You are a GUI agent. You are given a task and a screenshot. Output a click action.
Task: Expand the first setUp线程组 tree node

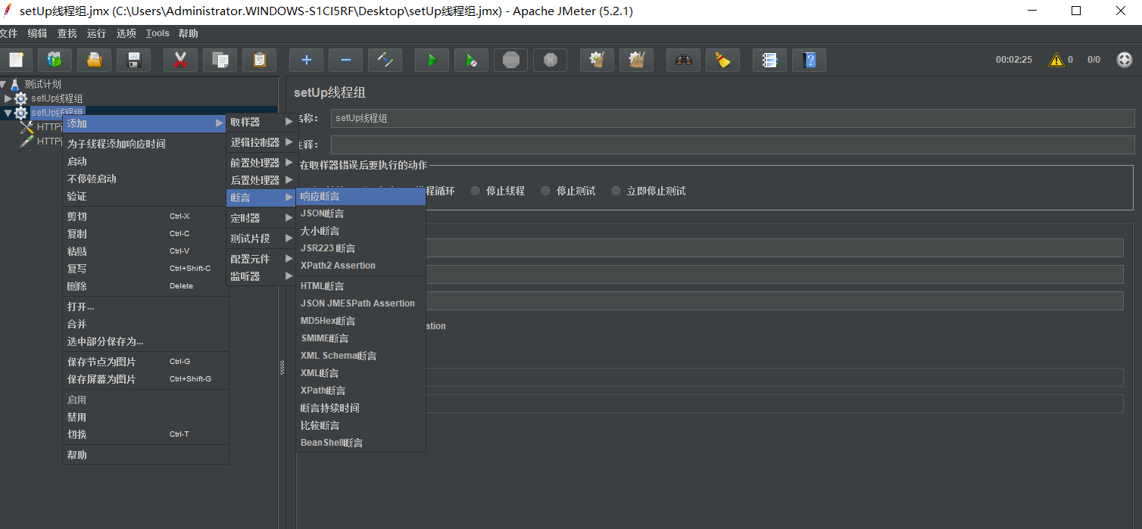8,98
